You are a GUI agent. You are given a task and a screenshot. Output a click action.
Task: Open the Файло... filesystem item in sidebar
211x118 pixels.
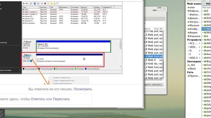tap(194, 14)
